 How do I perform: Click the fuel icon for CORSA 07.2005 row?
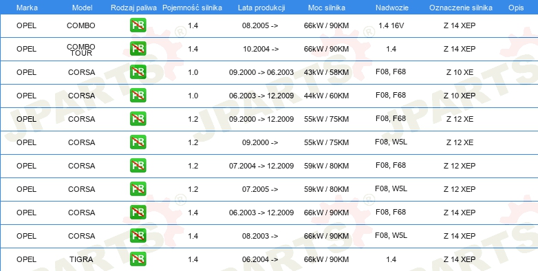[138, 189]
